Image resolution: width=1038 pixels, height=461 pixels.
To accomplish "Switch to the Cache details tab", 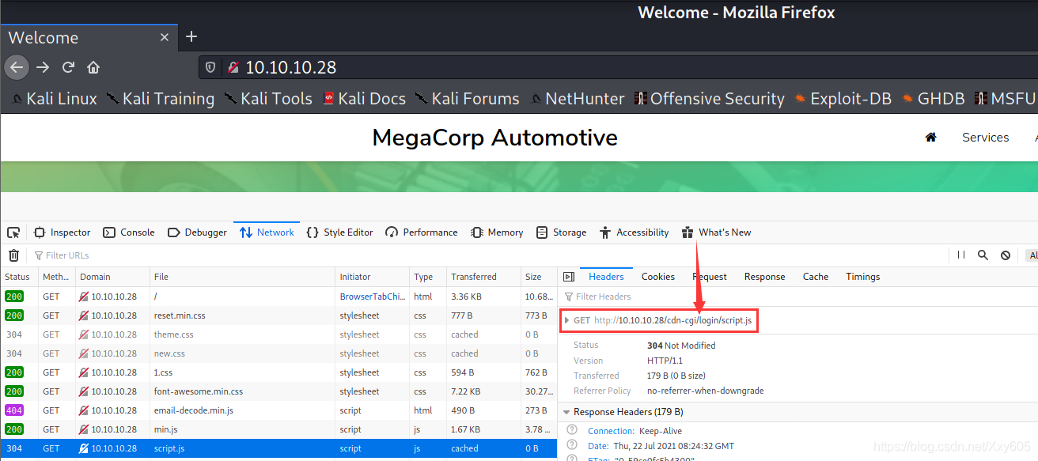I will [x=816, y=277].
